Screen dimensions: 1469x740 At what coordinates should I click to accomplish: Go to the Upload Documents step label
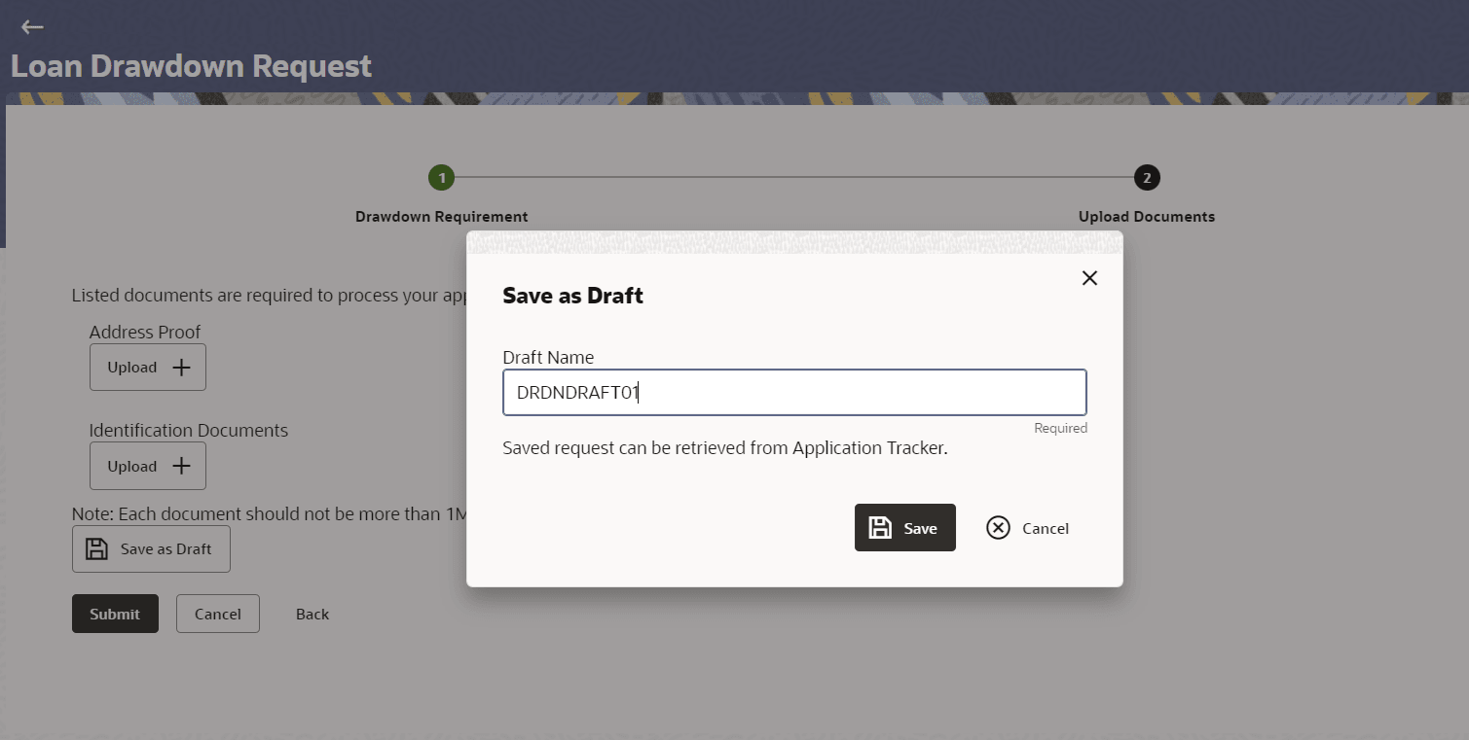[x=1146, y=217]
